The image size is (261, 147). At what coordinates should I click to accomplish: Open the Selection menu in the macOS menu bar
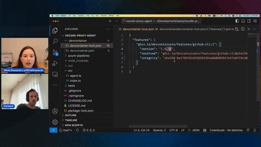(81, 16)
